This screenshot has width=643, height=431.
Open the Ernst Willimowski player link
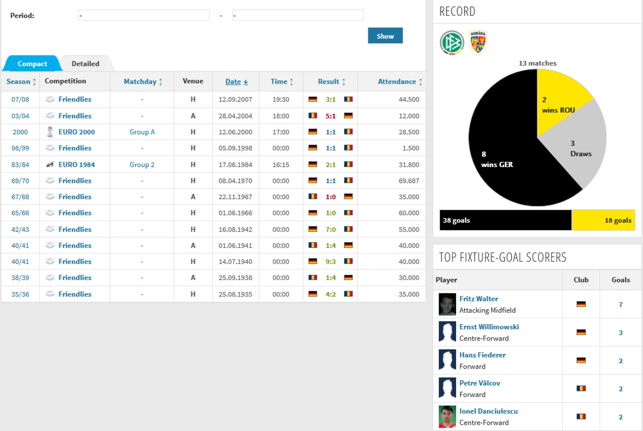click(489, 327)
